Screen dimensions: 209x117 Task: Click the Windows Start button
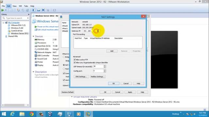[x=4, y=114]
